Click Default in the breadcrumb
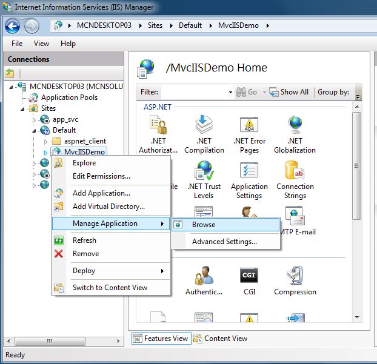Screen dimensions: 377x364 click(190, 25)
